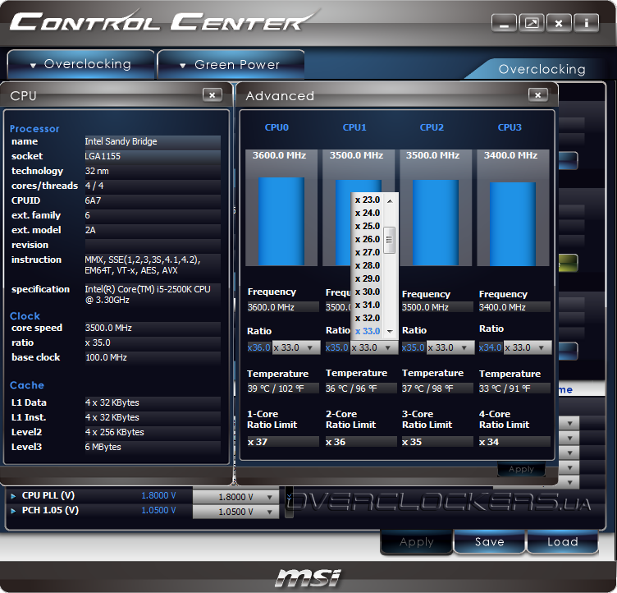Open the CPU PLL 1.8000 V dropdown
Viewport: 617px width, 593px height.
235,497
